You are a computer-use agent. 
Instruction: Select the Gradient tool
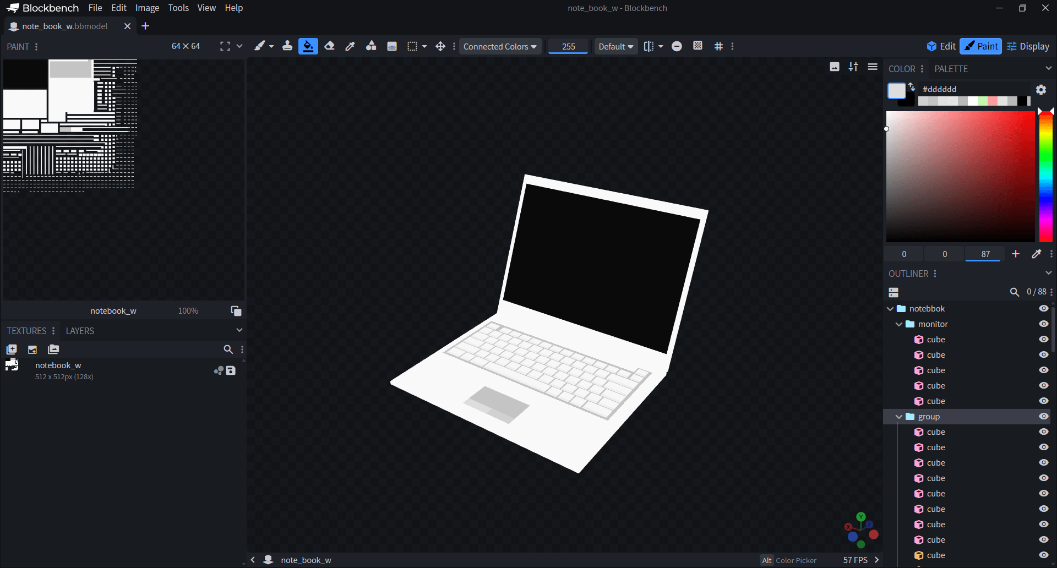tap(392, 46)
